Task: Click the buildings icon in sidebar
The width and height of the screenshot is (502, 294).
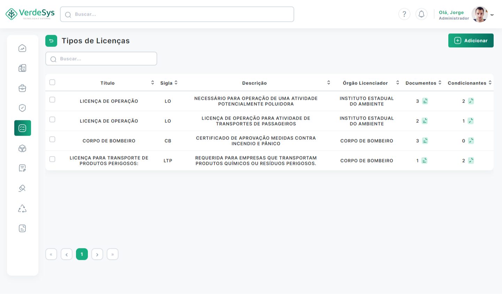Action: (22, 68)
